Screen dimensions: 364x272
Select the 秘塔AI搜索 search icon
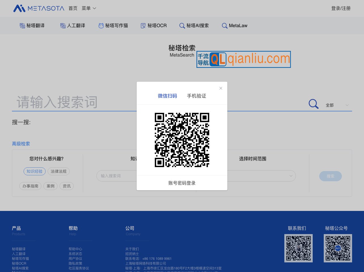[182, 25]
